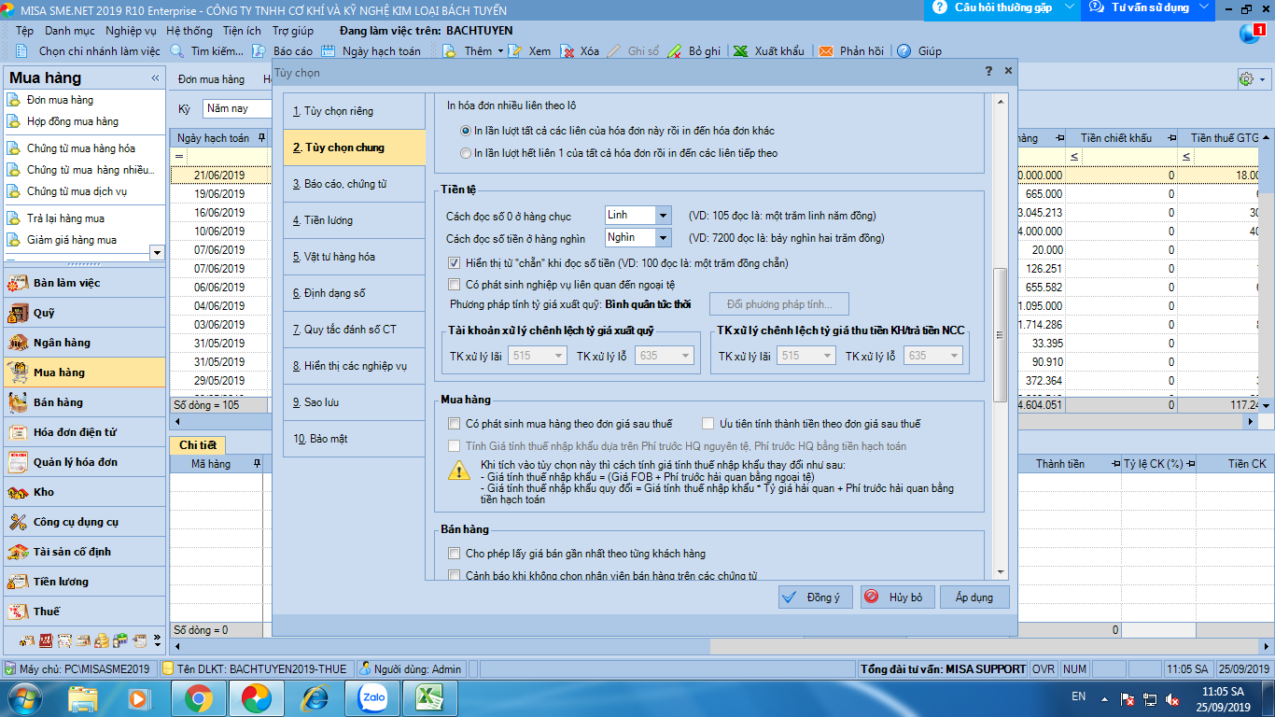Open the Tệp menu
This screenshot has height=717, width=1275.
pyautogui.click(x=24, y=31)
